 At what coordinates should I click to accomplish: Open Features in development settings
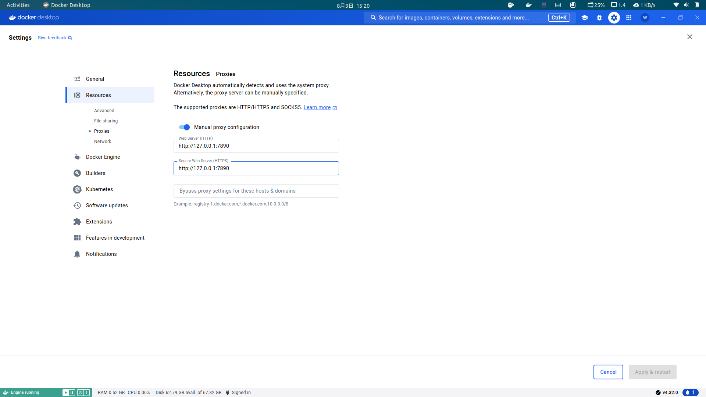(110, 238)
